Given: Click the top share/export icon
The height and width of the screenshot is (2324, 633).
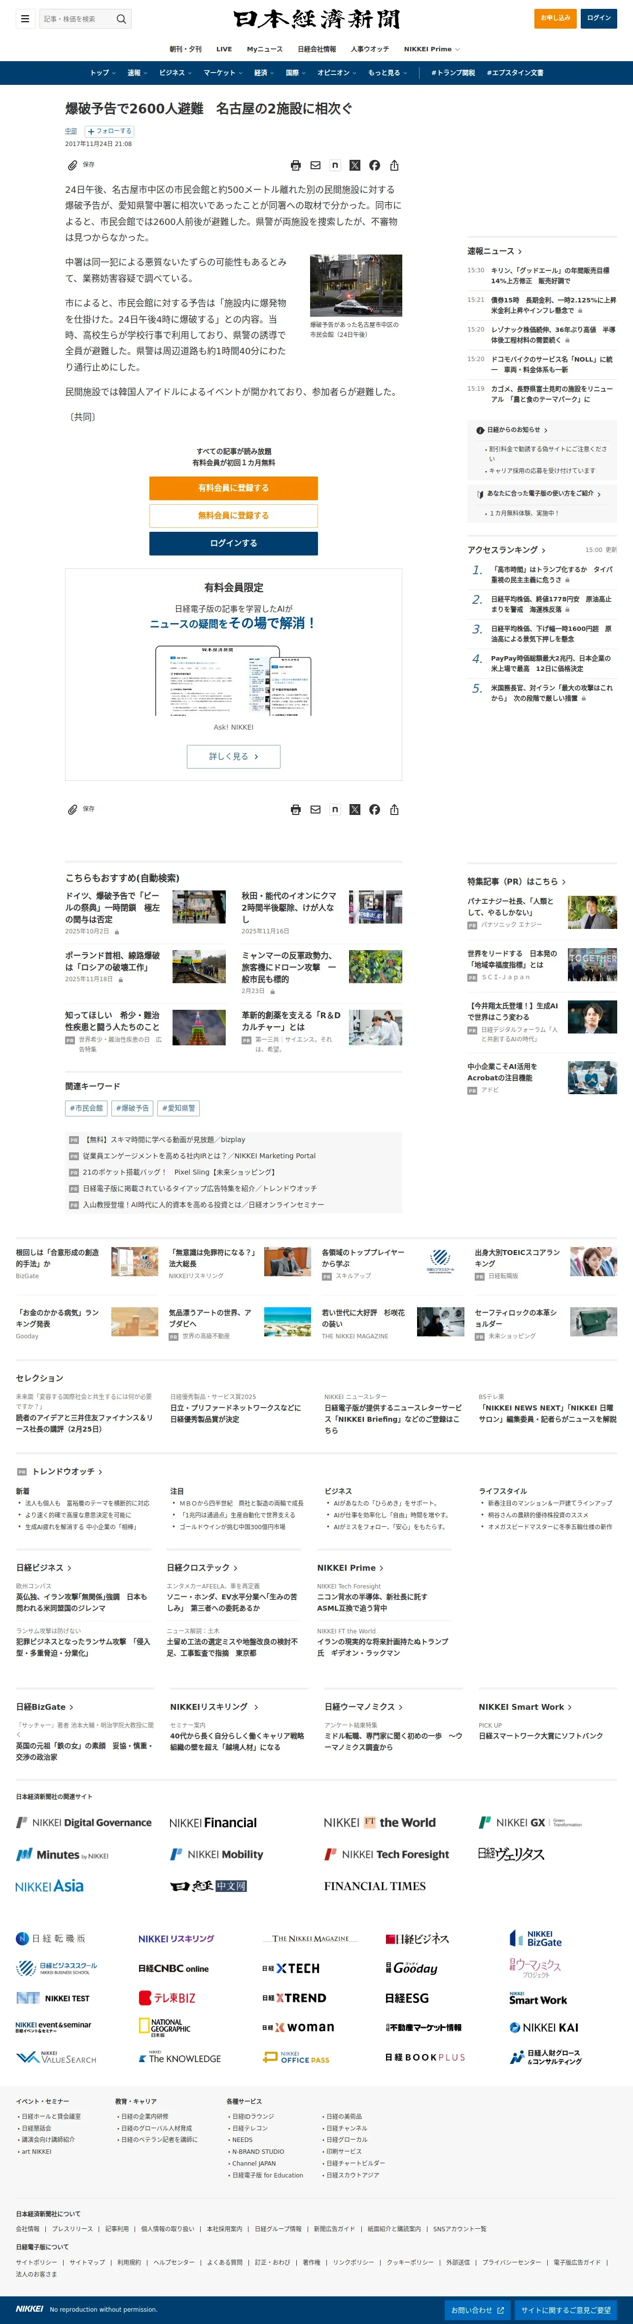Looking at the screenshot, I should pos(394,165).
